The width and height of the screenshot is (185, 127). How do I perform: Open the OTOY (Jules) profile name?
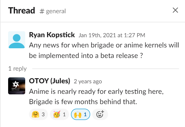tap(49, 81)
